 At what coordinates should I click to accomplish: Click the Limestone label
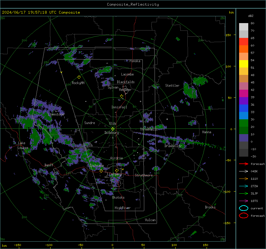point(56,114)
